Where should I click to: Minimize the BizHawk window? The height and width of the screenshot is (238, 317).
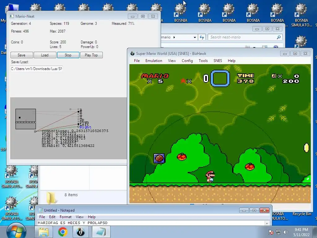[x=285, y=54]
